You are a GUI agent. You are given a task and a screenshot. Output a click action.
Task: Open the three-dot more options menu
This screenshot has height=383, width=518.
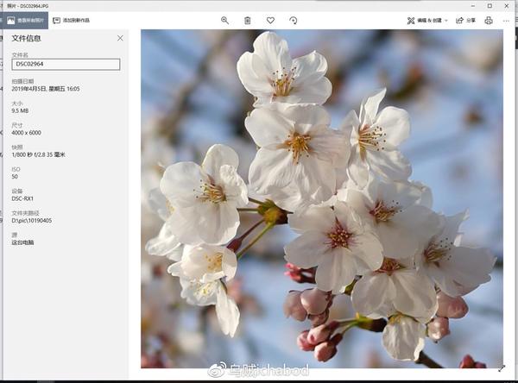506,21
